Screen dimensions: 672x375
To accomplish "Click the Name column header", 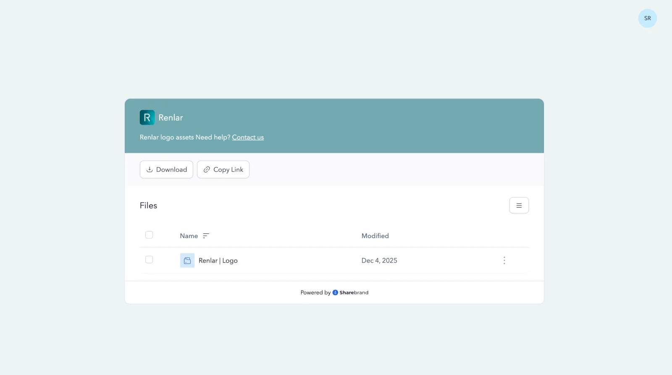I will tap(189, 236).
